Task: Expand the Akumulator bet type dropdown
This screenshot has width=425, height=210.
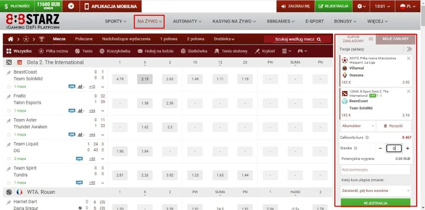Action: click(x=358, y=126)
